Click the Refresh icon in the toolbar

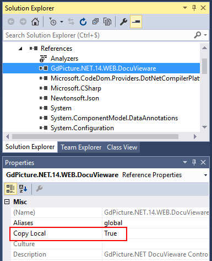coord(83,22)
